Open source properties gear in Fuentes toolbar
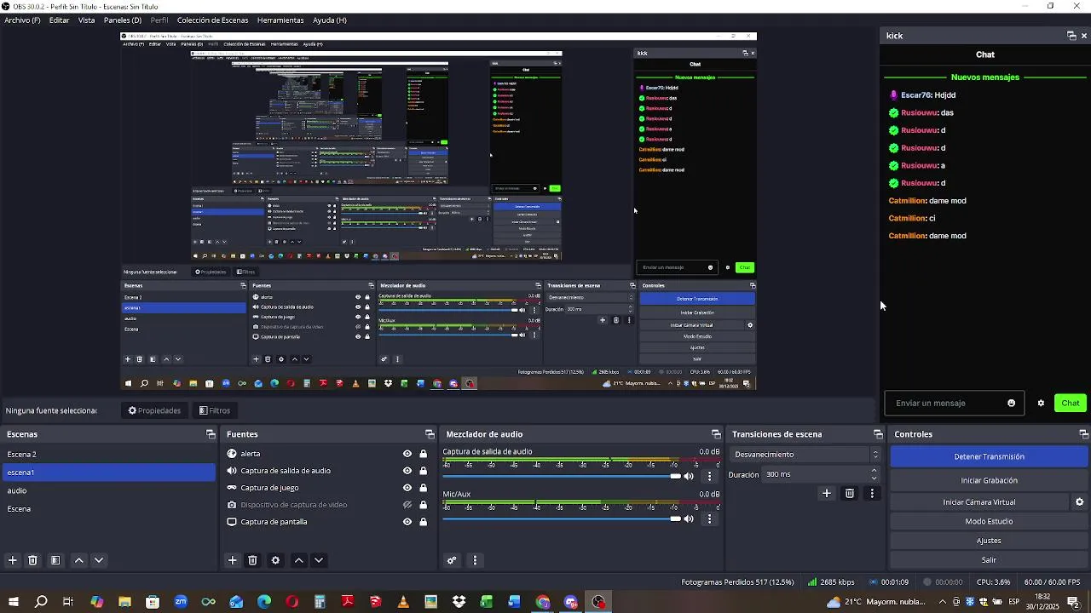Screen dimensions: 1091x613 pyautogui.click(x=275, y=560)
